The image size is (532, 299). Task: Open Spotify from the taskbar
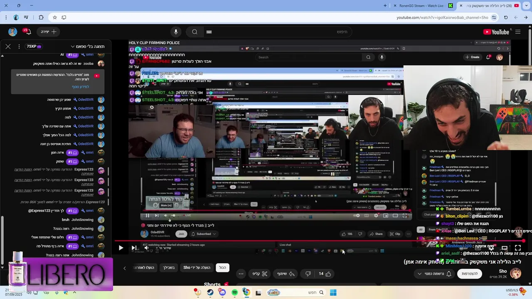click(x=234, y=292)
